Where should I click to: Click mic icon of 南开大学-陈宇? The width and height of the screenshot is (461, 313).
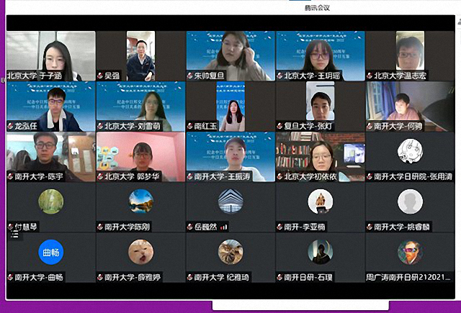click(10, 176)
